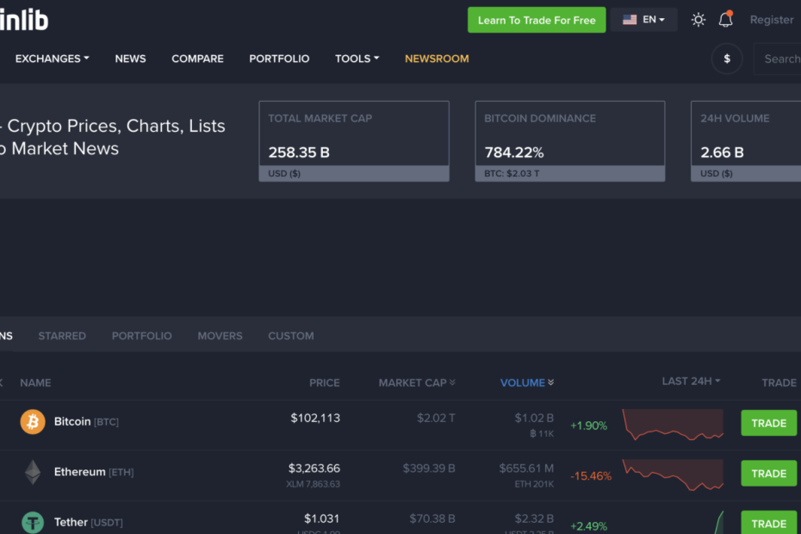
Task: Click the Bitcoin coin logo
Action: click(x=33, y=421)
